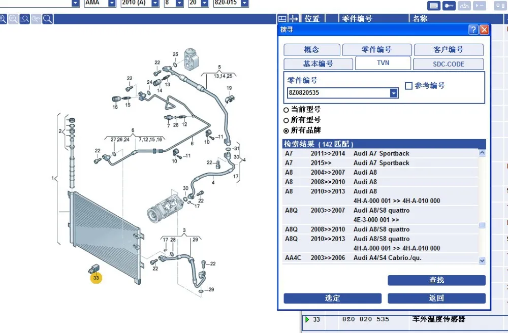The image size is (508, 333).
Task: Open the parts list view icon
Action: [433, 6]
